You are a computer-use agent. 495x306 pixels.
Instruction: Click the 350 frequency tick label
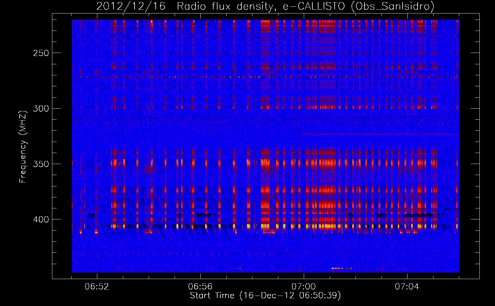pyautogui.click(x=41, y=164)
